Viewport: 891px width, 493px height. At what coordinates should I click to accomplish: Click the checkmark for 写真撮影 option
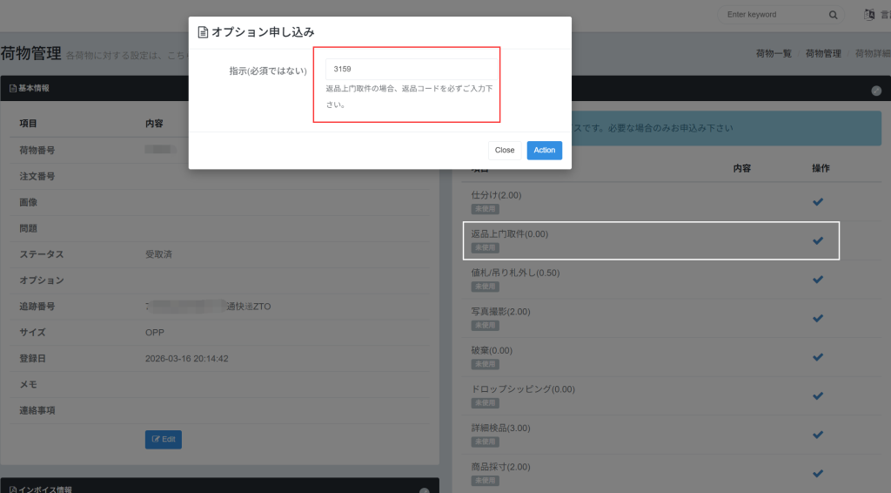[817, 318]
